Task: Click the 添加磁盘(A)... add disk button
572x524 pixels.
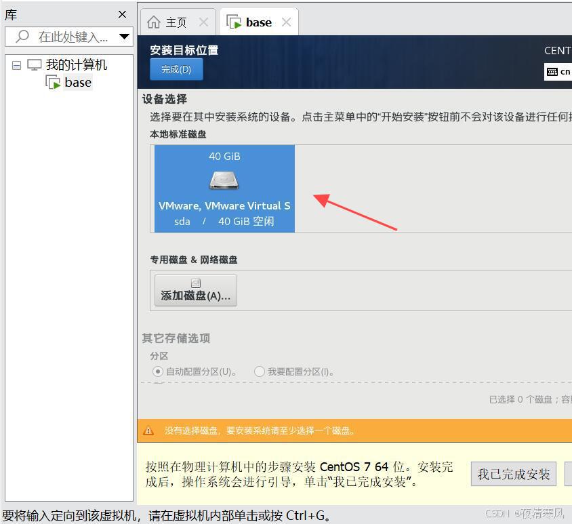Action: click(x=196, y=290)
